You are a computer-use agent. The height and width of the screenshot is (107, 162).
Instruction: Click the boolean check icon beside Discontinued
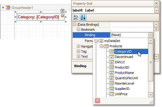coord(112,57)
